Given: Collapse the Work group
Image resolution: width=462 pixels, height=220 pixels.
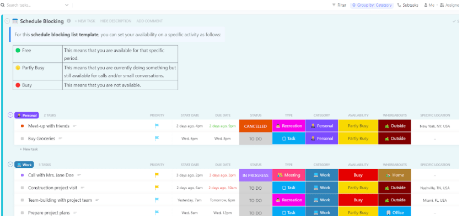Looking at the screenshot, I should [x=10, y=164].
